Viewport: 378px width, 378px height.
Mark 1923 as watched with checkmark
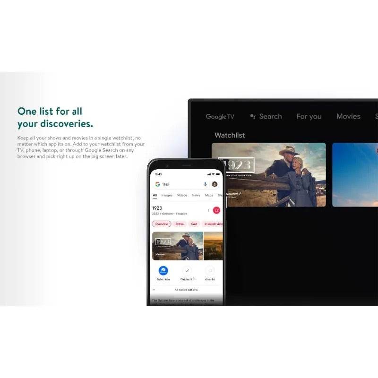point(187,271)
